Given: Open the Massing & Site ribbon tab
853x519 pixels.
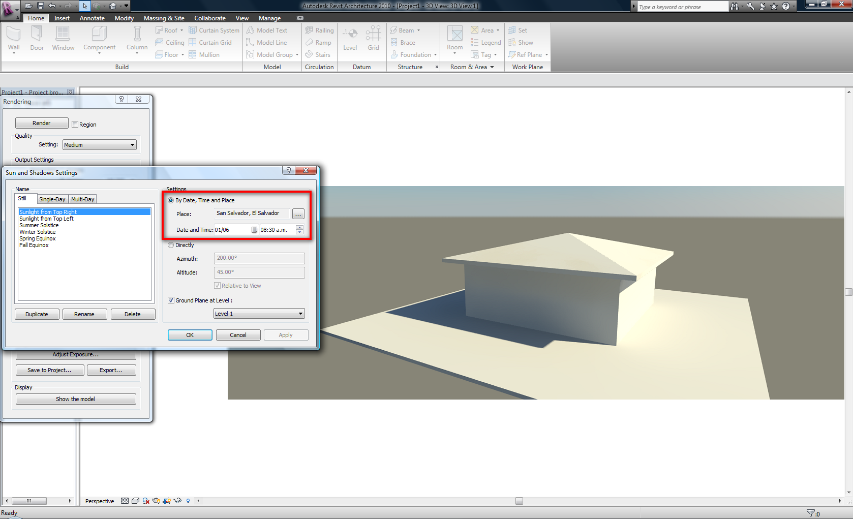Looking at the screenshot, I should point(164,18).
